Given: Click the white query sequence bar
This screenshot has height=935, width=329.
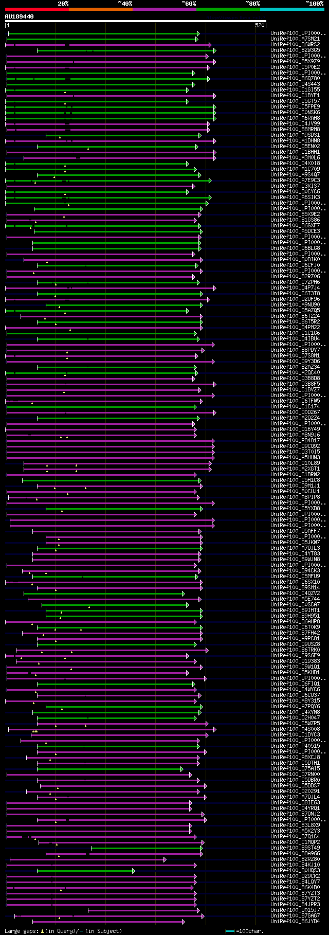Looking at the screenshot, I should [x=136, y=21].
